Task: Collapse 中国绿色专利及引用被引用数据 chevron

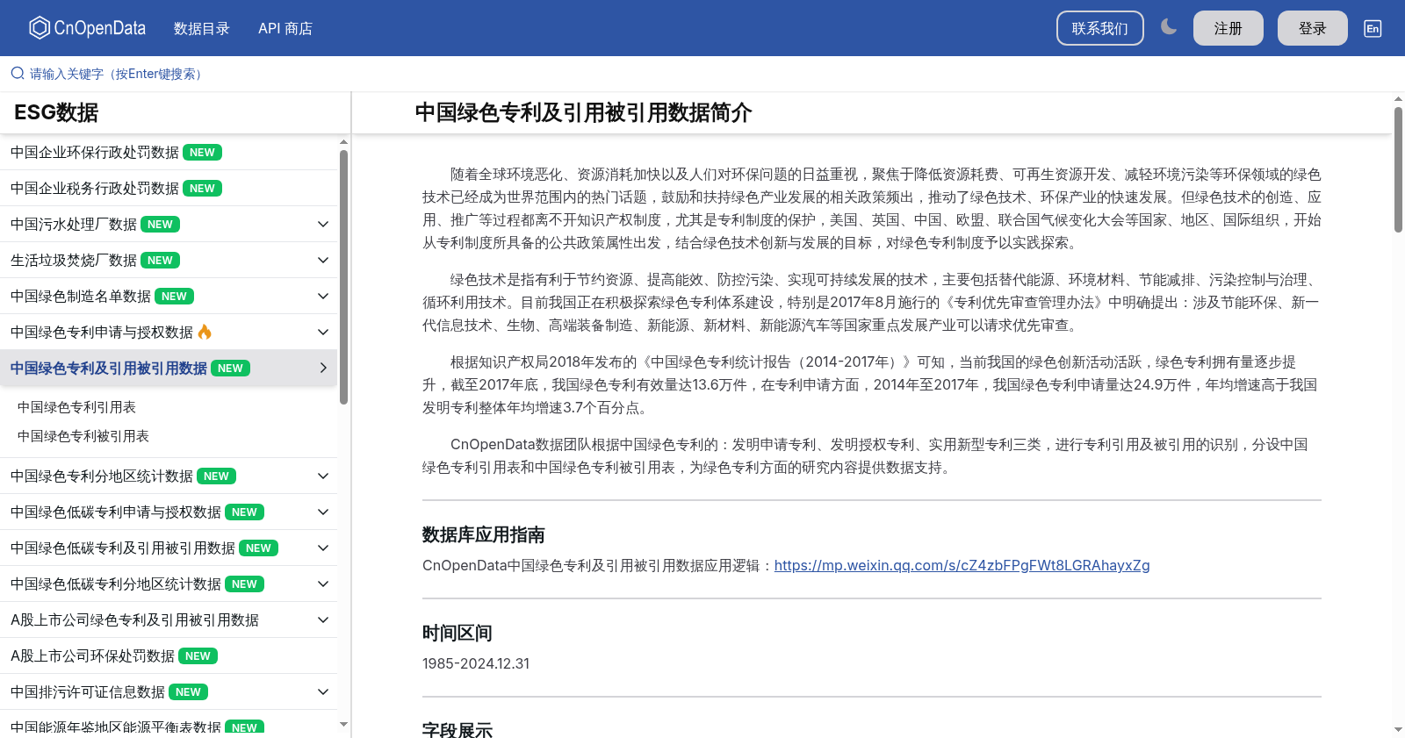Action: pos(323,369)
